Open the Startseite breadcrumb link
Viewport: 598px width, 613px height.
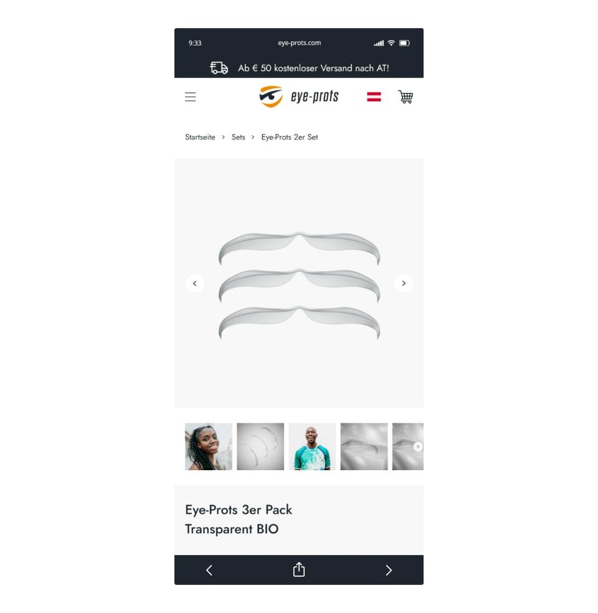[x=200, y=137]
